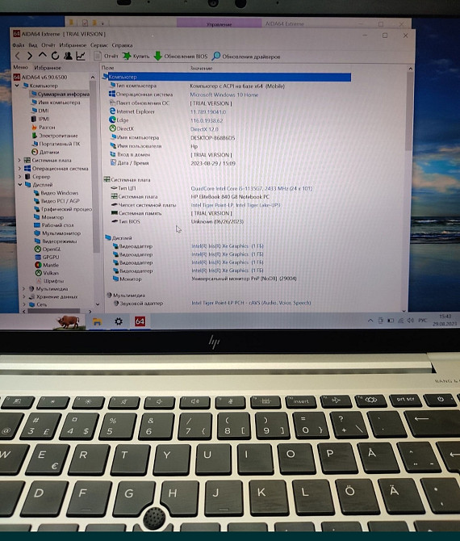Open File Explorer from the taskbar
460x541 pixels.
(x=97, y=322)
